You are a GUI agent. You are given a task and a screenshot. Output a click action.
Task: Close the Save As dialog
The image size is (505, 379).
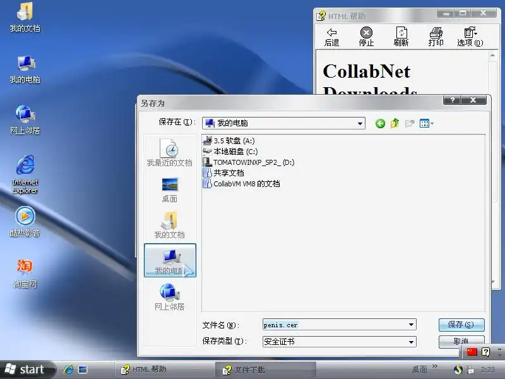(x=473, y=100)
